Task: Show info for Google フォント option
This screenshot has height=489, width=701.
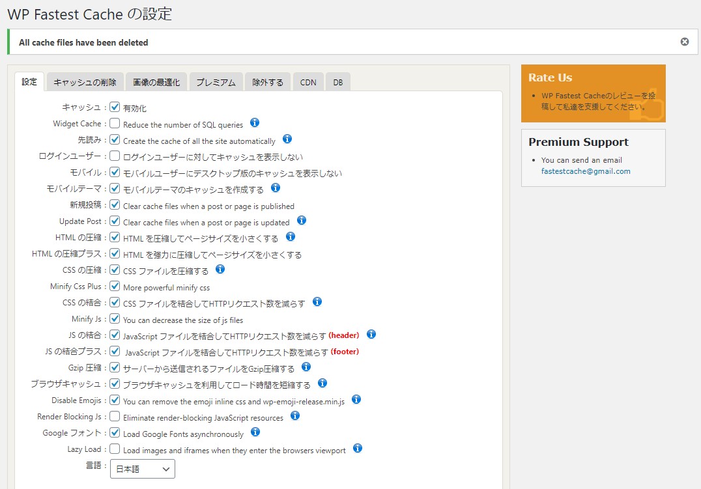Action: (x=255, y=432)
